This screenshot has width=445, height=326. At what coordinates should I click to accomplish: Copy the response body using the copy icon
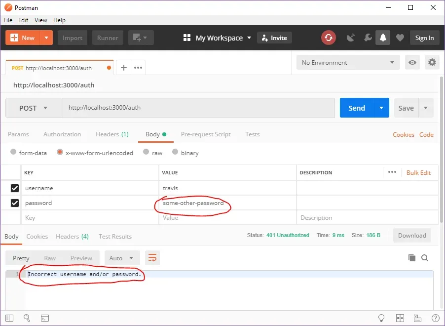click(412, 258)
